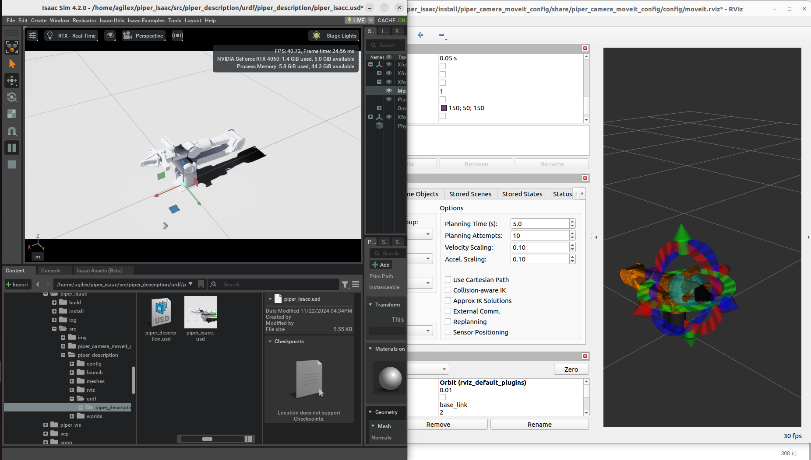This screenshot has height=460, width=811.
Task: Select the rotate tool in sidebar
Action: point(12,97)
